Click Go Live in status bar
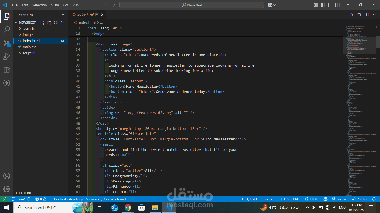Image resolution: width=380 pixels, height=213 pixels. pos(340,199)
